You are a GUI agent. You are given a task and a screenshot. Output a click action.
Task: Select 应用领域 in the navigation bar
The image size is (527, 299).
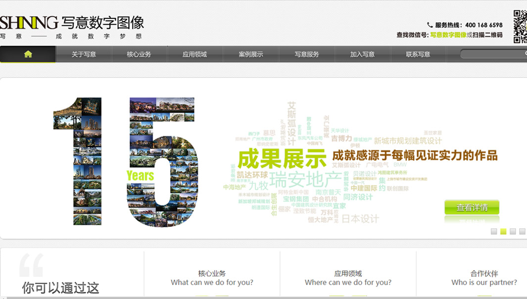[194, 54]
